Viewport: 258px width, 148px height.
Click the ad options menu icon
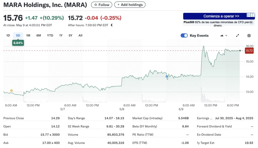[x=253, y=15]
